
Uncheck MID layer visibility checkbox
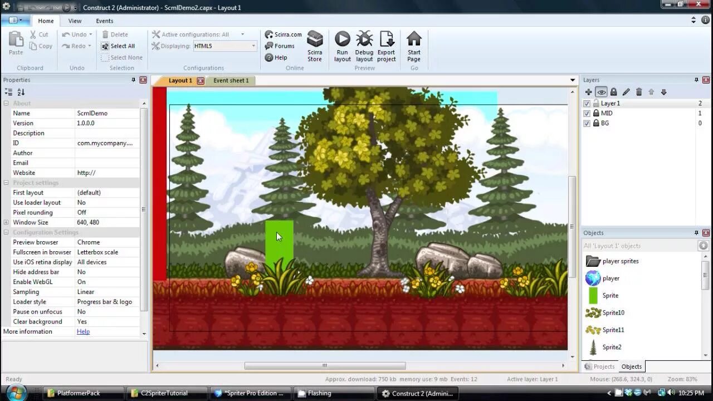(587, 114)
